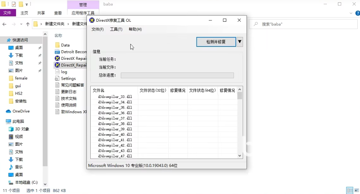This screenshot has width=360, height=194.
Task: Select the 3D 对象 folder icon
Action: 11,129
